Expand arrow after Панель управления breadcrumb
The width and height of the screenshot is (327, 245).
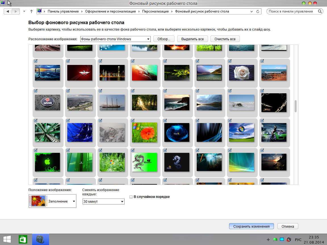[x=82, y=11]
